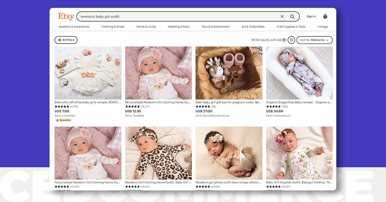Click Newborn girl photo outfit lace romper title
The width and height of the screenshot is (386, 202).
pyautogui.click(x=229, y=182)
